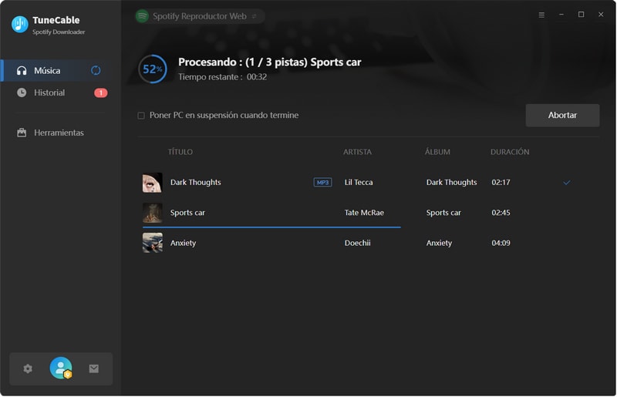Screen dimensions: 617x397
Task: Click the blue Sports car progress bar
Action: click(x=271, y=227)
